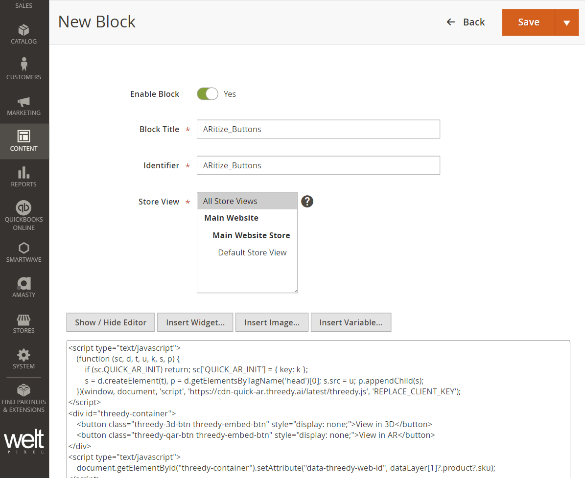Image resolution: width=585 pixels, height=478 pixels.
Task: Toggle the Enable Block switch
Action: click(208, 94)
